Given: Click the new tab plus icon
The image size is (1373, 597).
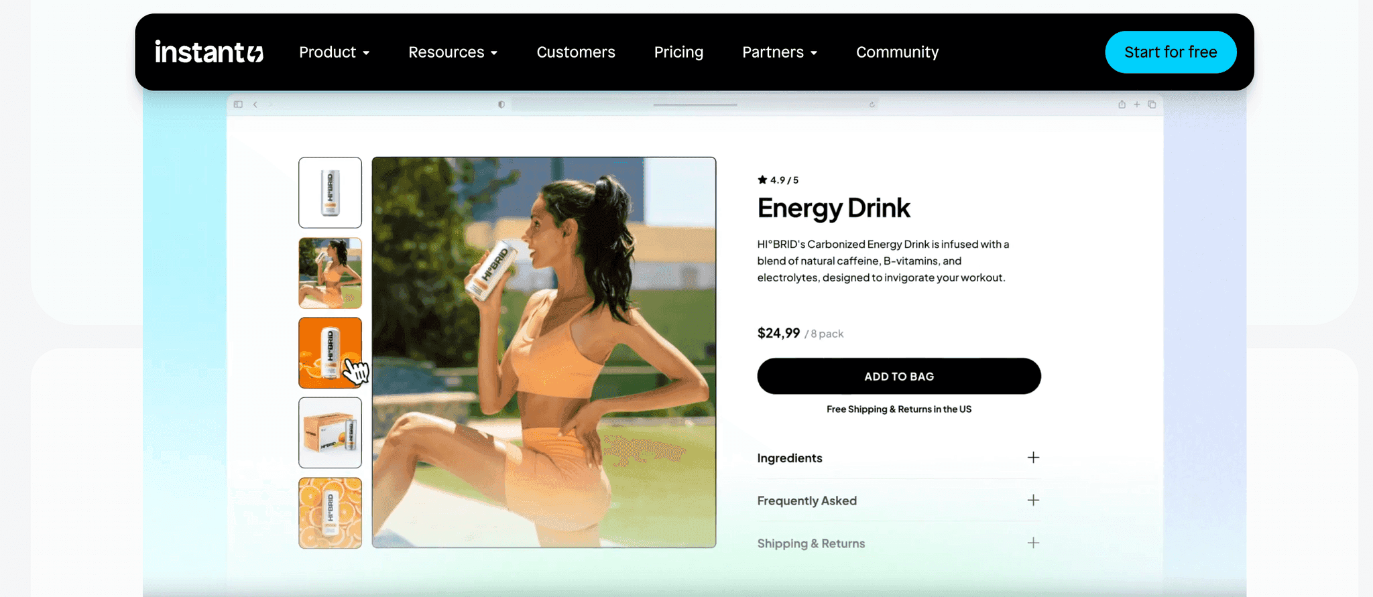Looking at the screenshot, I should coord(1137,105).
